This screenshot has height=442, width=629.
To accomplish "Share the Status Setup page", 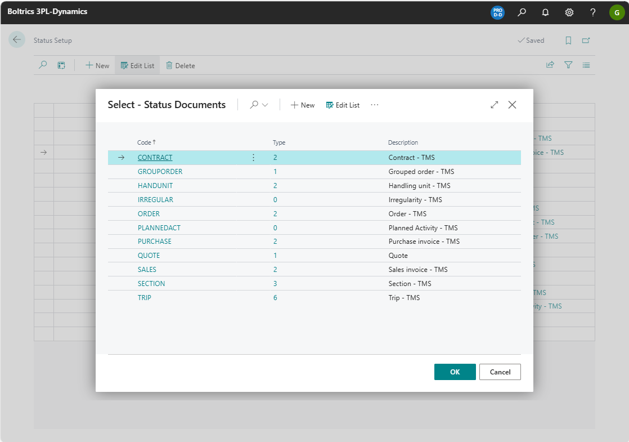I will [x=550, y=65].
